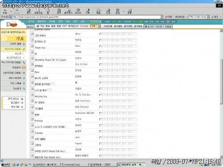Click the Edit page toolbar icon
This screenshot has width=223, height=167.
(x=118, y=11)
